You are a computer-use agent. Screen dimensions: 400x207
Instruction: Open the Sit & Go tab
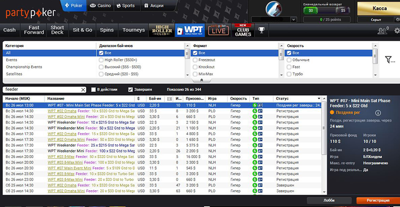point(82,30)
